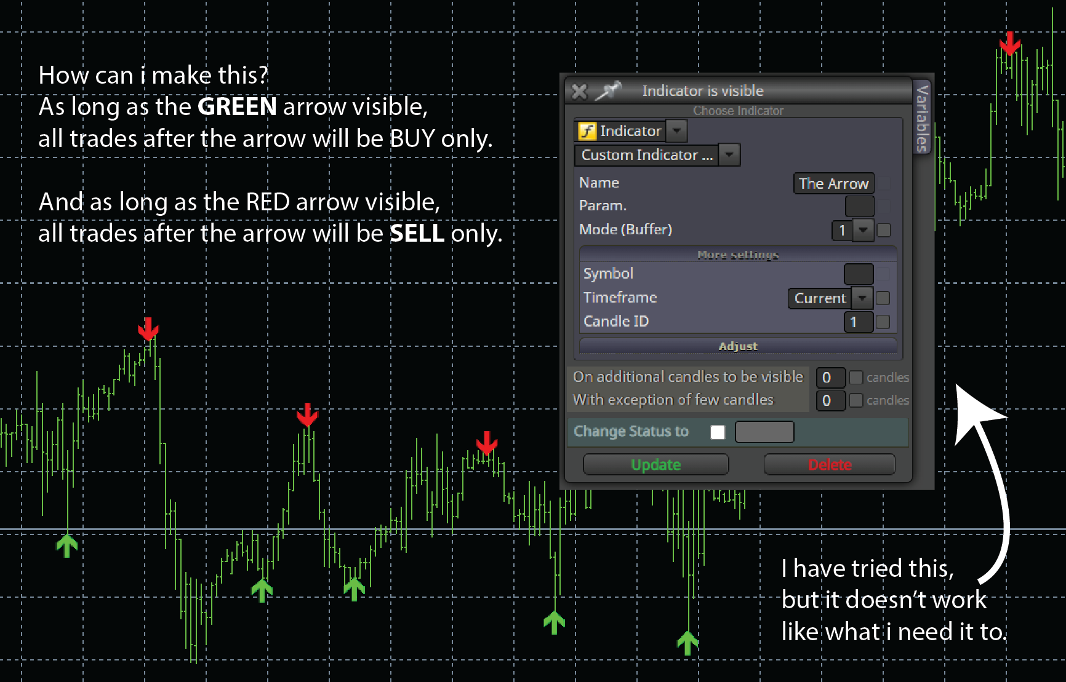Click the green Update button
This screenshot has height=682, width=1066.
tap(655, 465)
